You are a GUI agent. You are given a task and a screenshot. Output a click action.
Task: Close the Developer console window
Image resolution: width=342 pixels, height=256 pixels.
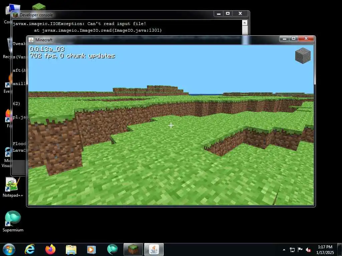(240, 13)
